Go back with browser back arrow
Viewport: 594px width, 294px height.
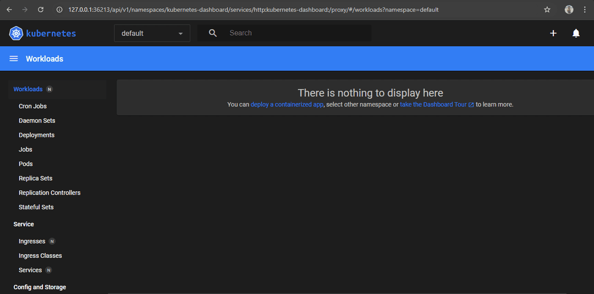click(9, 10)
